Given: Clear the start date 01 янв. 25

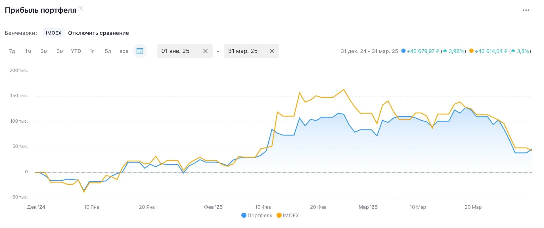Looking at the screenshot, I should (206, 51).
